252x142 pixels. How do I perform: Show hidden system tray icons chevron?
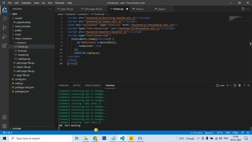click(x=198, y=138)
